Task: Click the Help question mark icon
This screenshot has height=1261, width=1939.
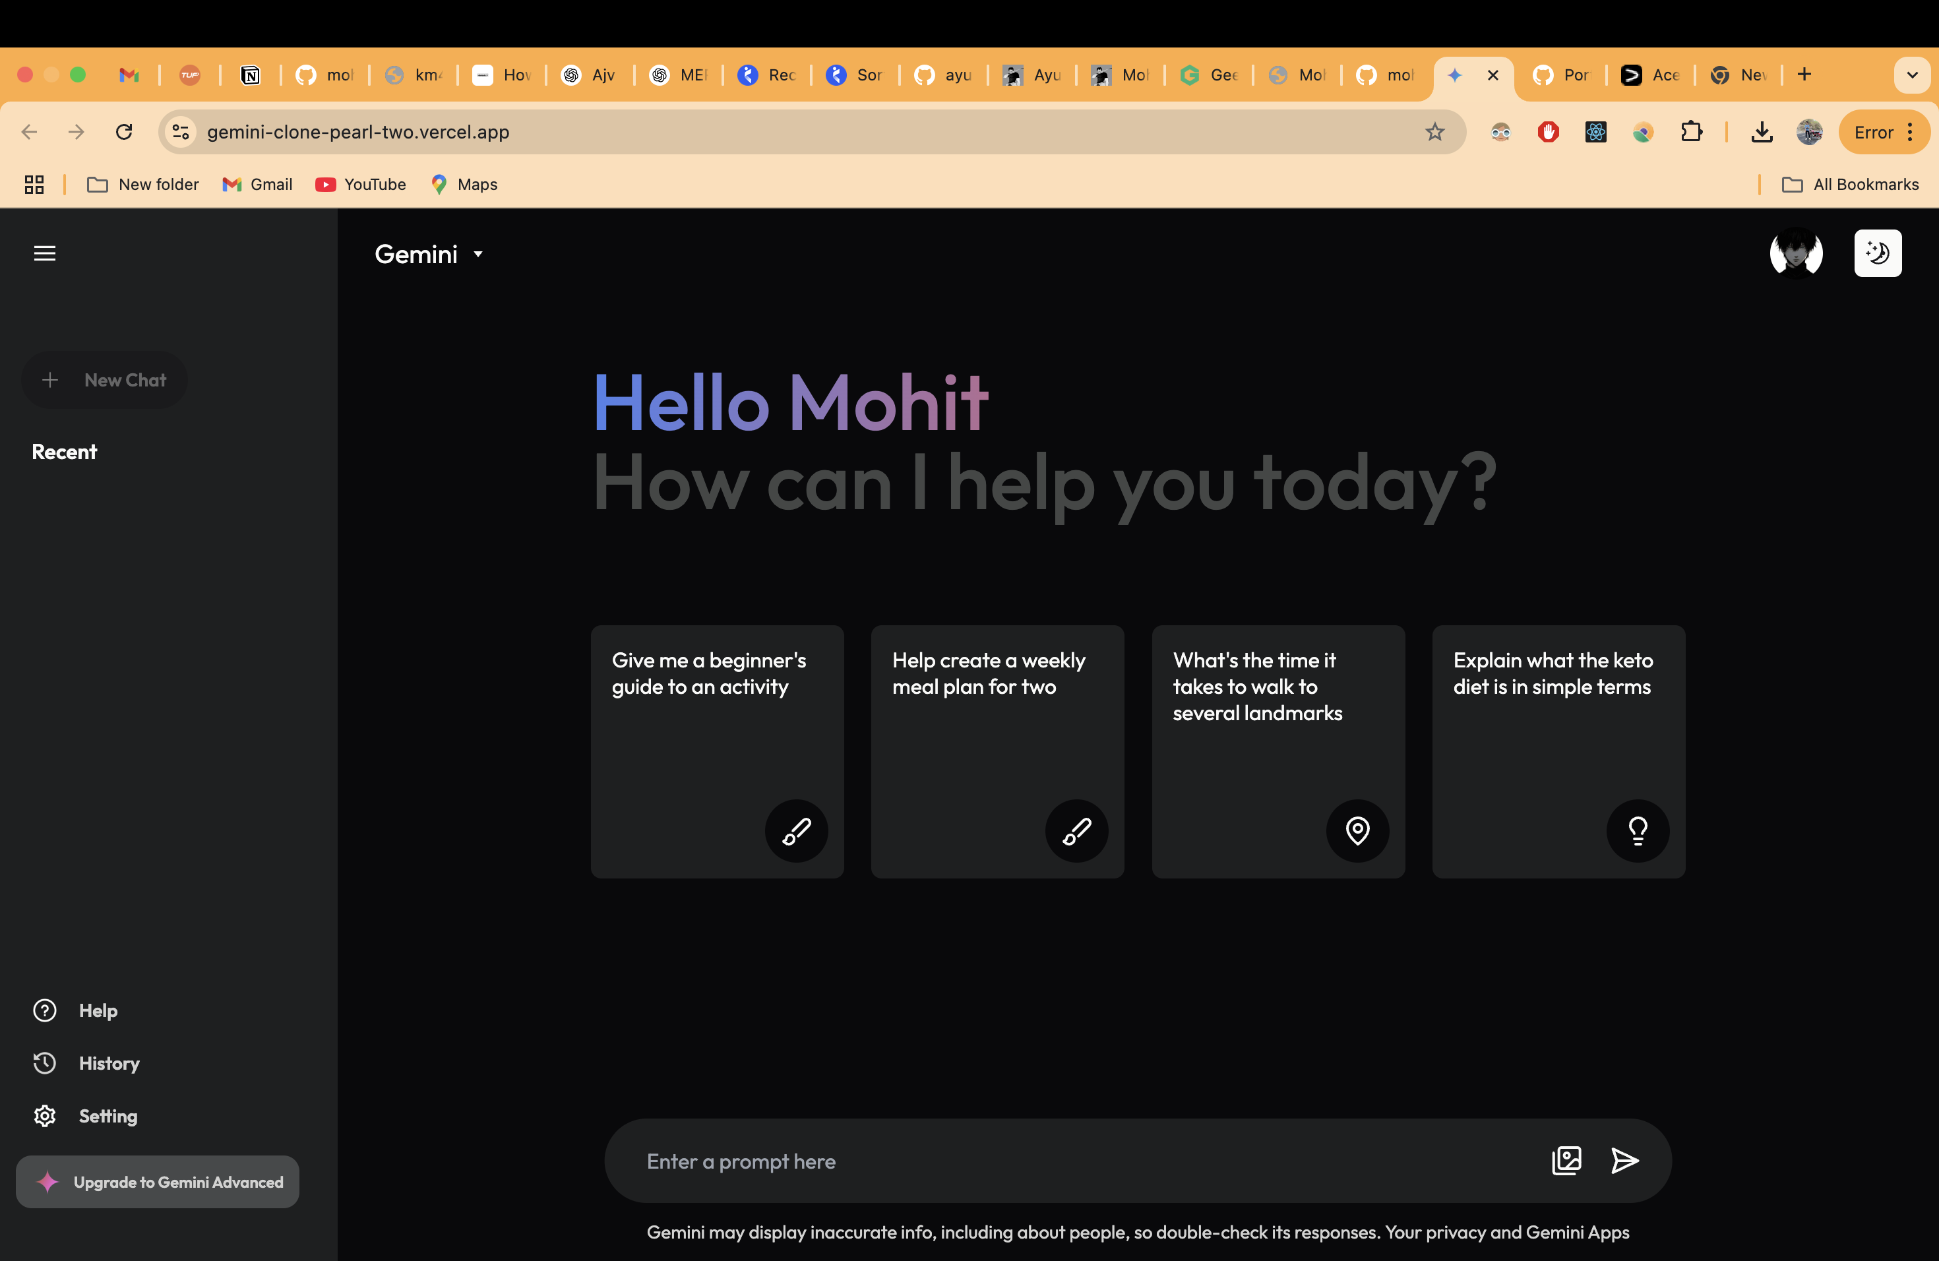Action: [45, 1010]
